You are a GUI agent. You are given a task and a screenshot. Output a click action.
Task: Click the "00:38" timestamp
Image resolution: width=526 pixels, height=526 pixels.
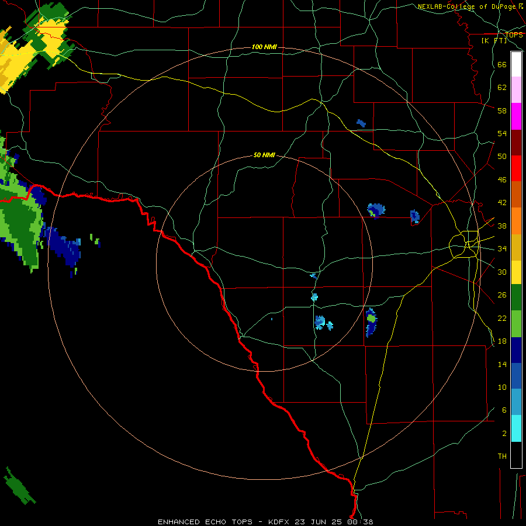point(360,522)
